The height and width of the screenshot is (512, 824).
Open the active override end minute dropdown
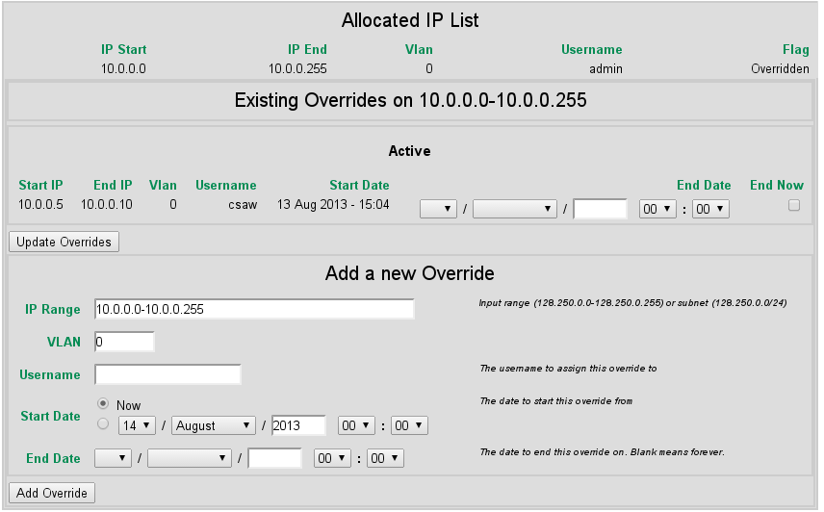(712, 209)
